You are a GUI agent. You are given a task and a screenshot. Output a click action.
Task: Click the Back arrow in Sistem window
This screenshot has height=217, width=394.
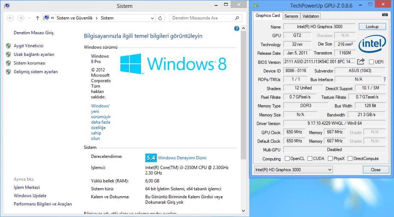click(10, 18)
